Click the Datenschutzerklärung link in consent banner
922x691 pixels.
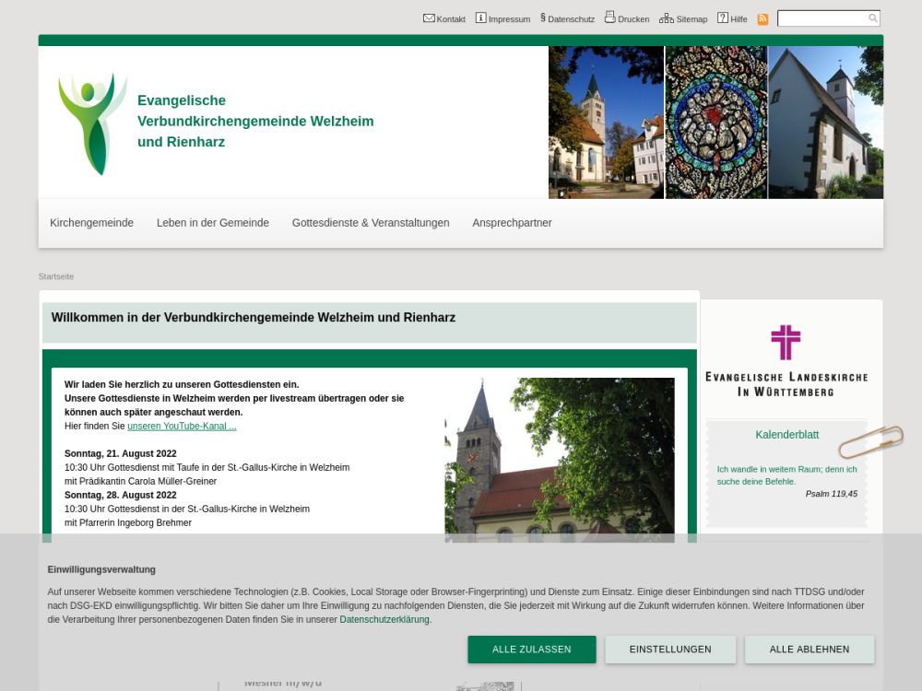pyautogui.click(x=384, y=620)
